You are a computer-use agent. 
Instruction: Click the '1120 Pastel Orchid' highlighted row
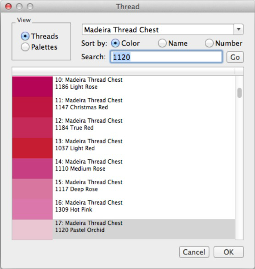144,230
